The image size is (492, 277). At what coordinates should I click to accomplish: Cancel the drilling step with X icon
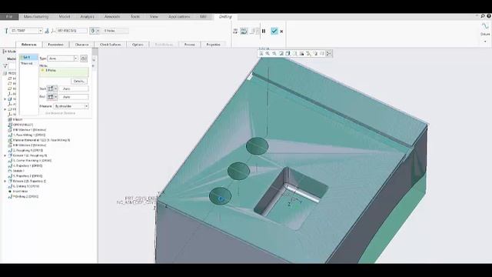(281, 31)
